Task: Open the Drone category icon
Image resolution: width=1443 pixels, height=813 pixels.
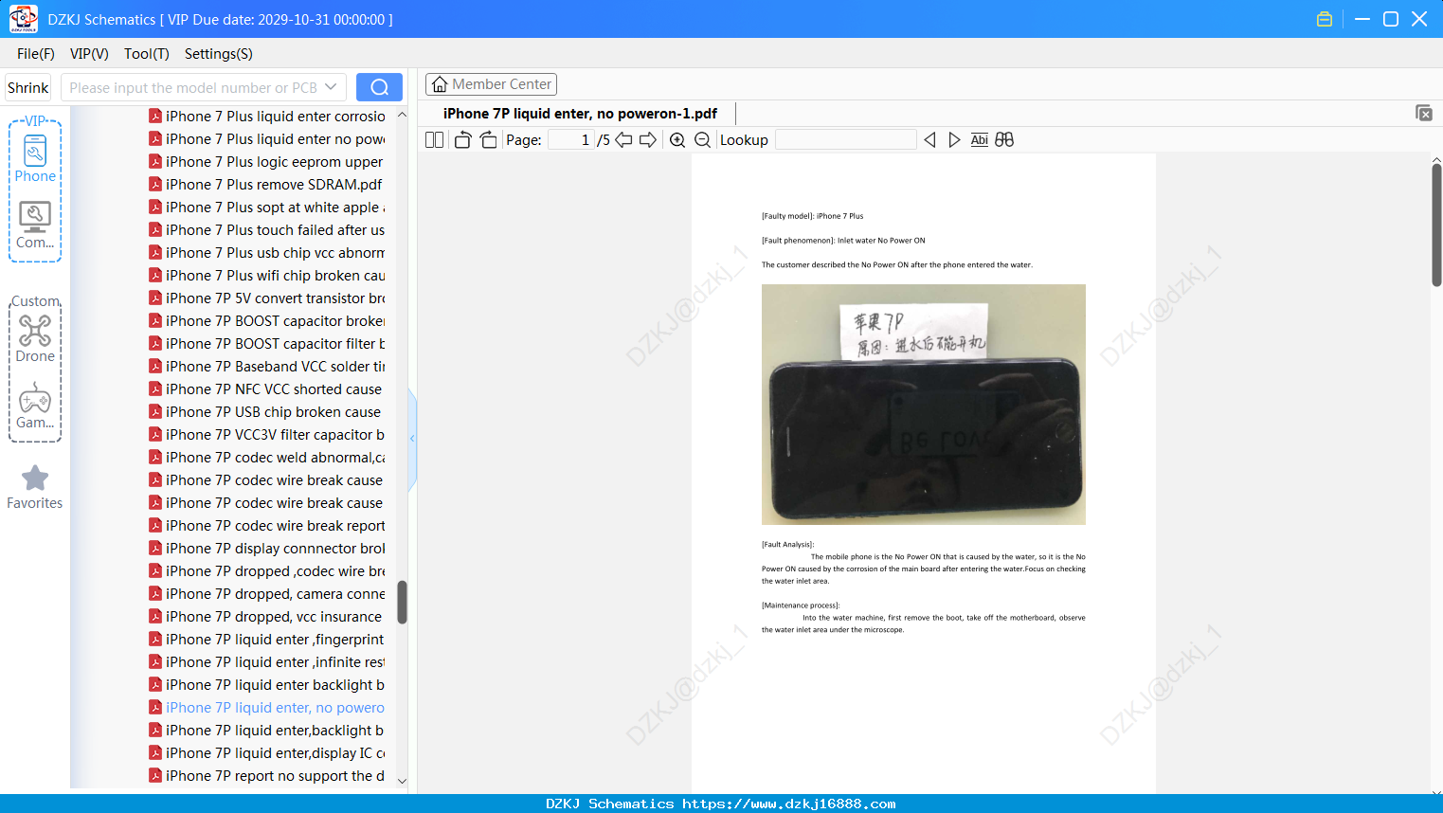Action: click(x=35, y=338)
